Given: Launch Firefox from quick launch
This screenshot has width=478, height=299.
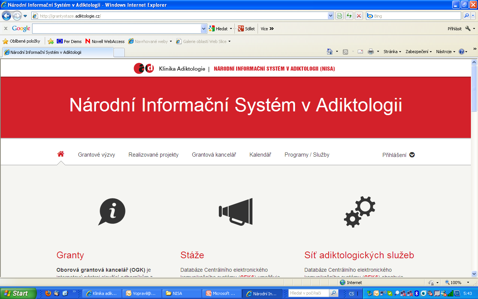Looking at the screenshot, I should point(48,293).
